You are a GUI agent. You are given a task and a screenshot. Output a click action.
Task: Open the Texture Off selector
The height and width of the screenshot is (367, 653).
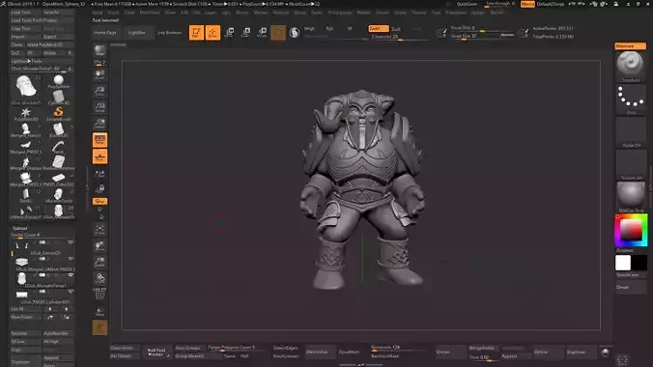point(631,164)
